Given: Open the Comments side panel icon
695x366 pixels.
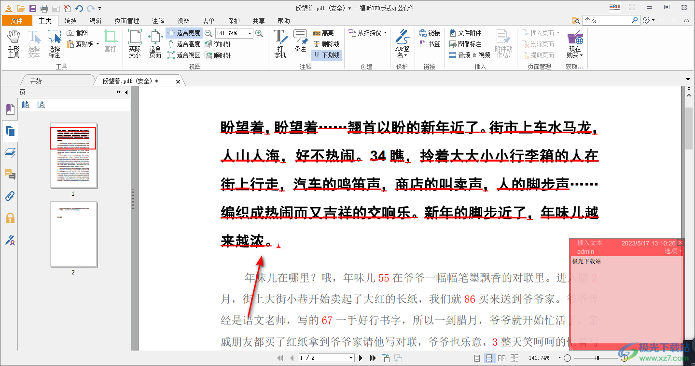Looking at the screenshot, I should click(x=10, y=174).
